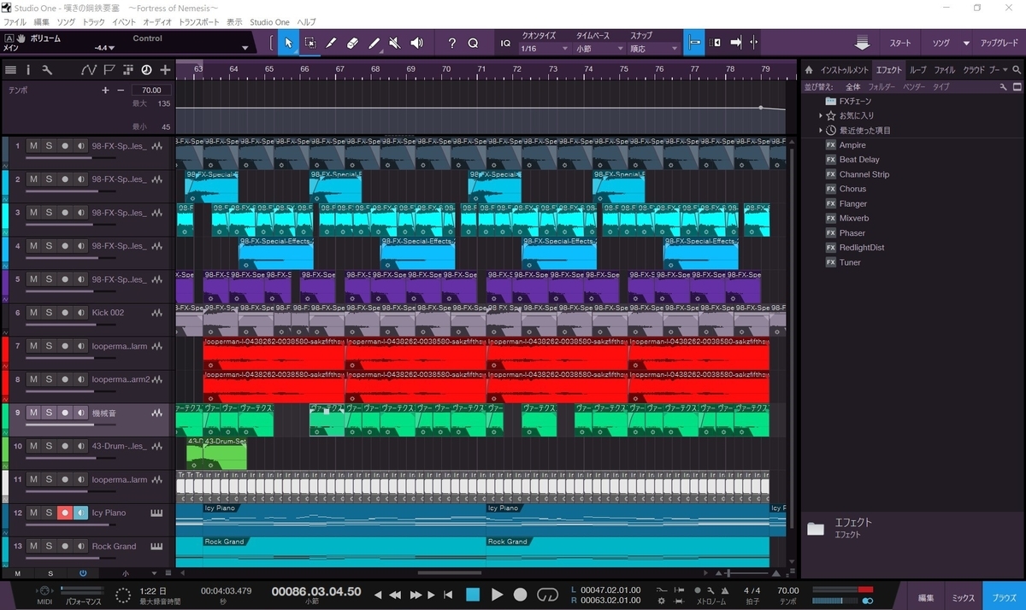
Task: Click the アップグレード button
Action: 999,43
